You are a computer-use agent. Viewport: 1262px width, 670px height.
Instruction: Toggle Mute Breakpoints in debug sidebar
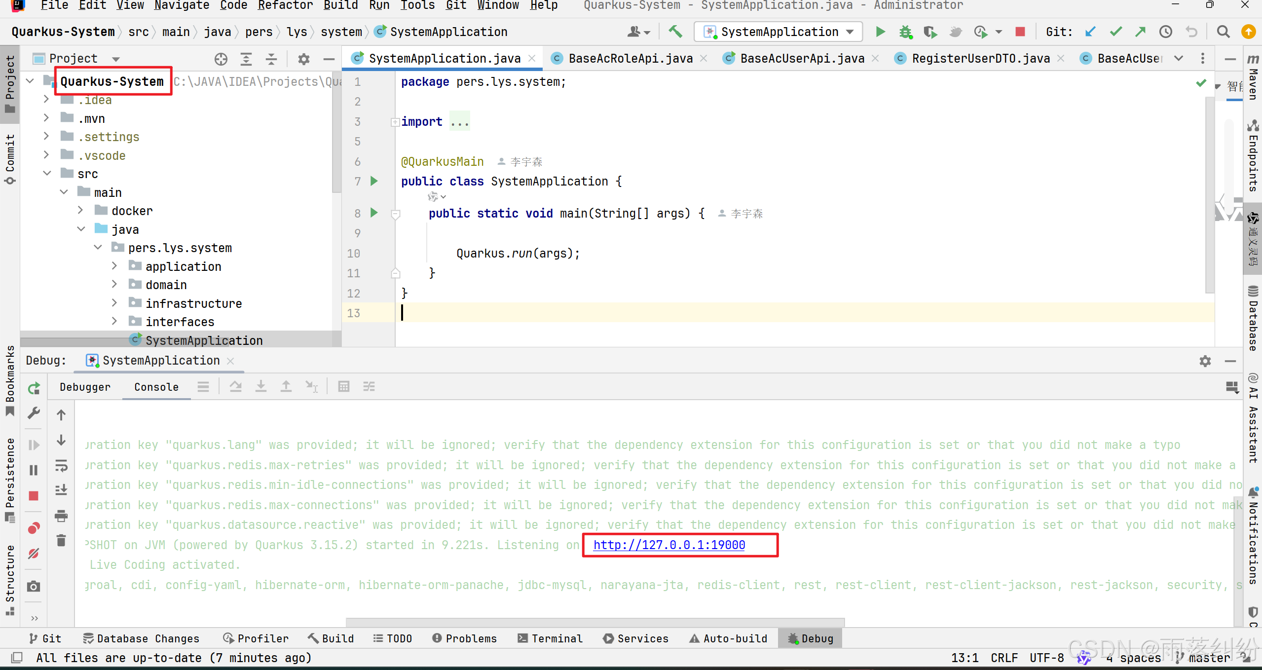pos(34,554)
